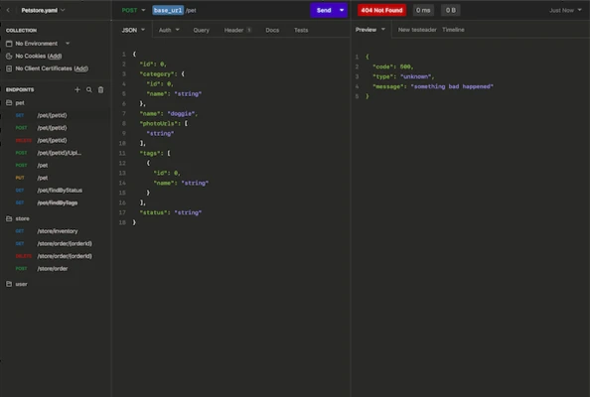Open the Preview mode dropdown
Image resolution: width=590 pixels, height=397 pixels.
[x=370, y=30]
